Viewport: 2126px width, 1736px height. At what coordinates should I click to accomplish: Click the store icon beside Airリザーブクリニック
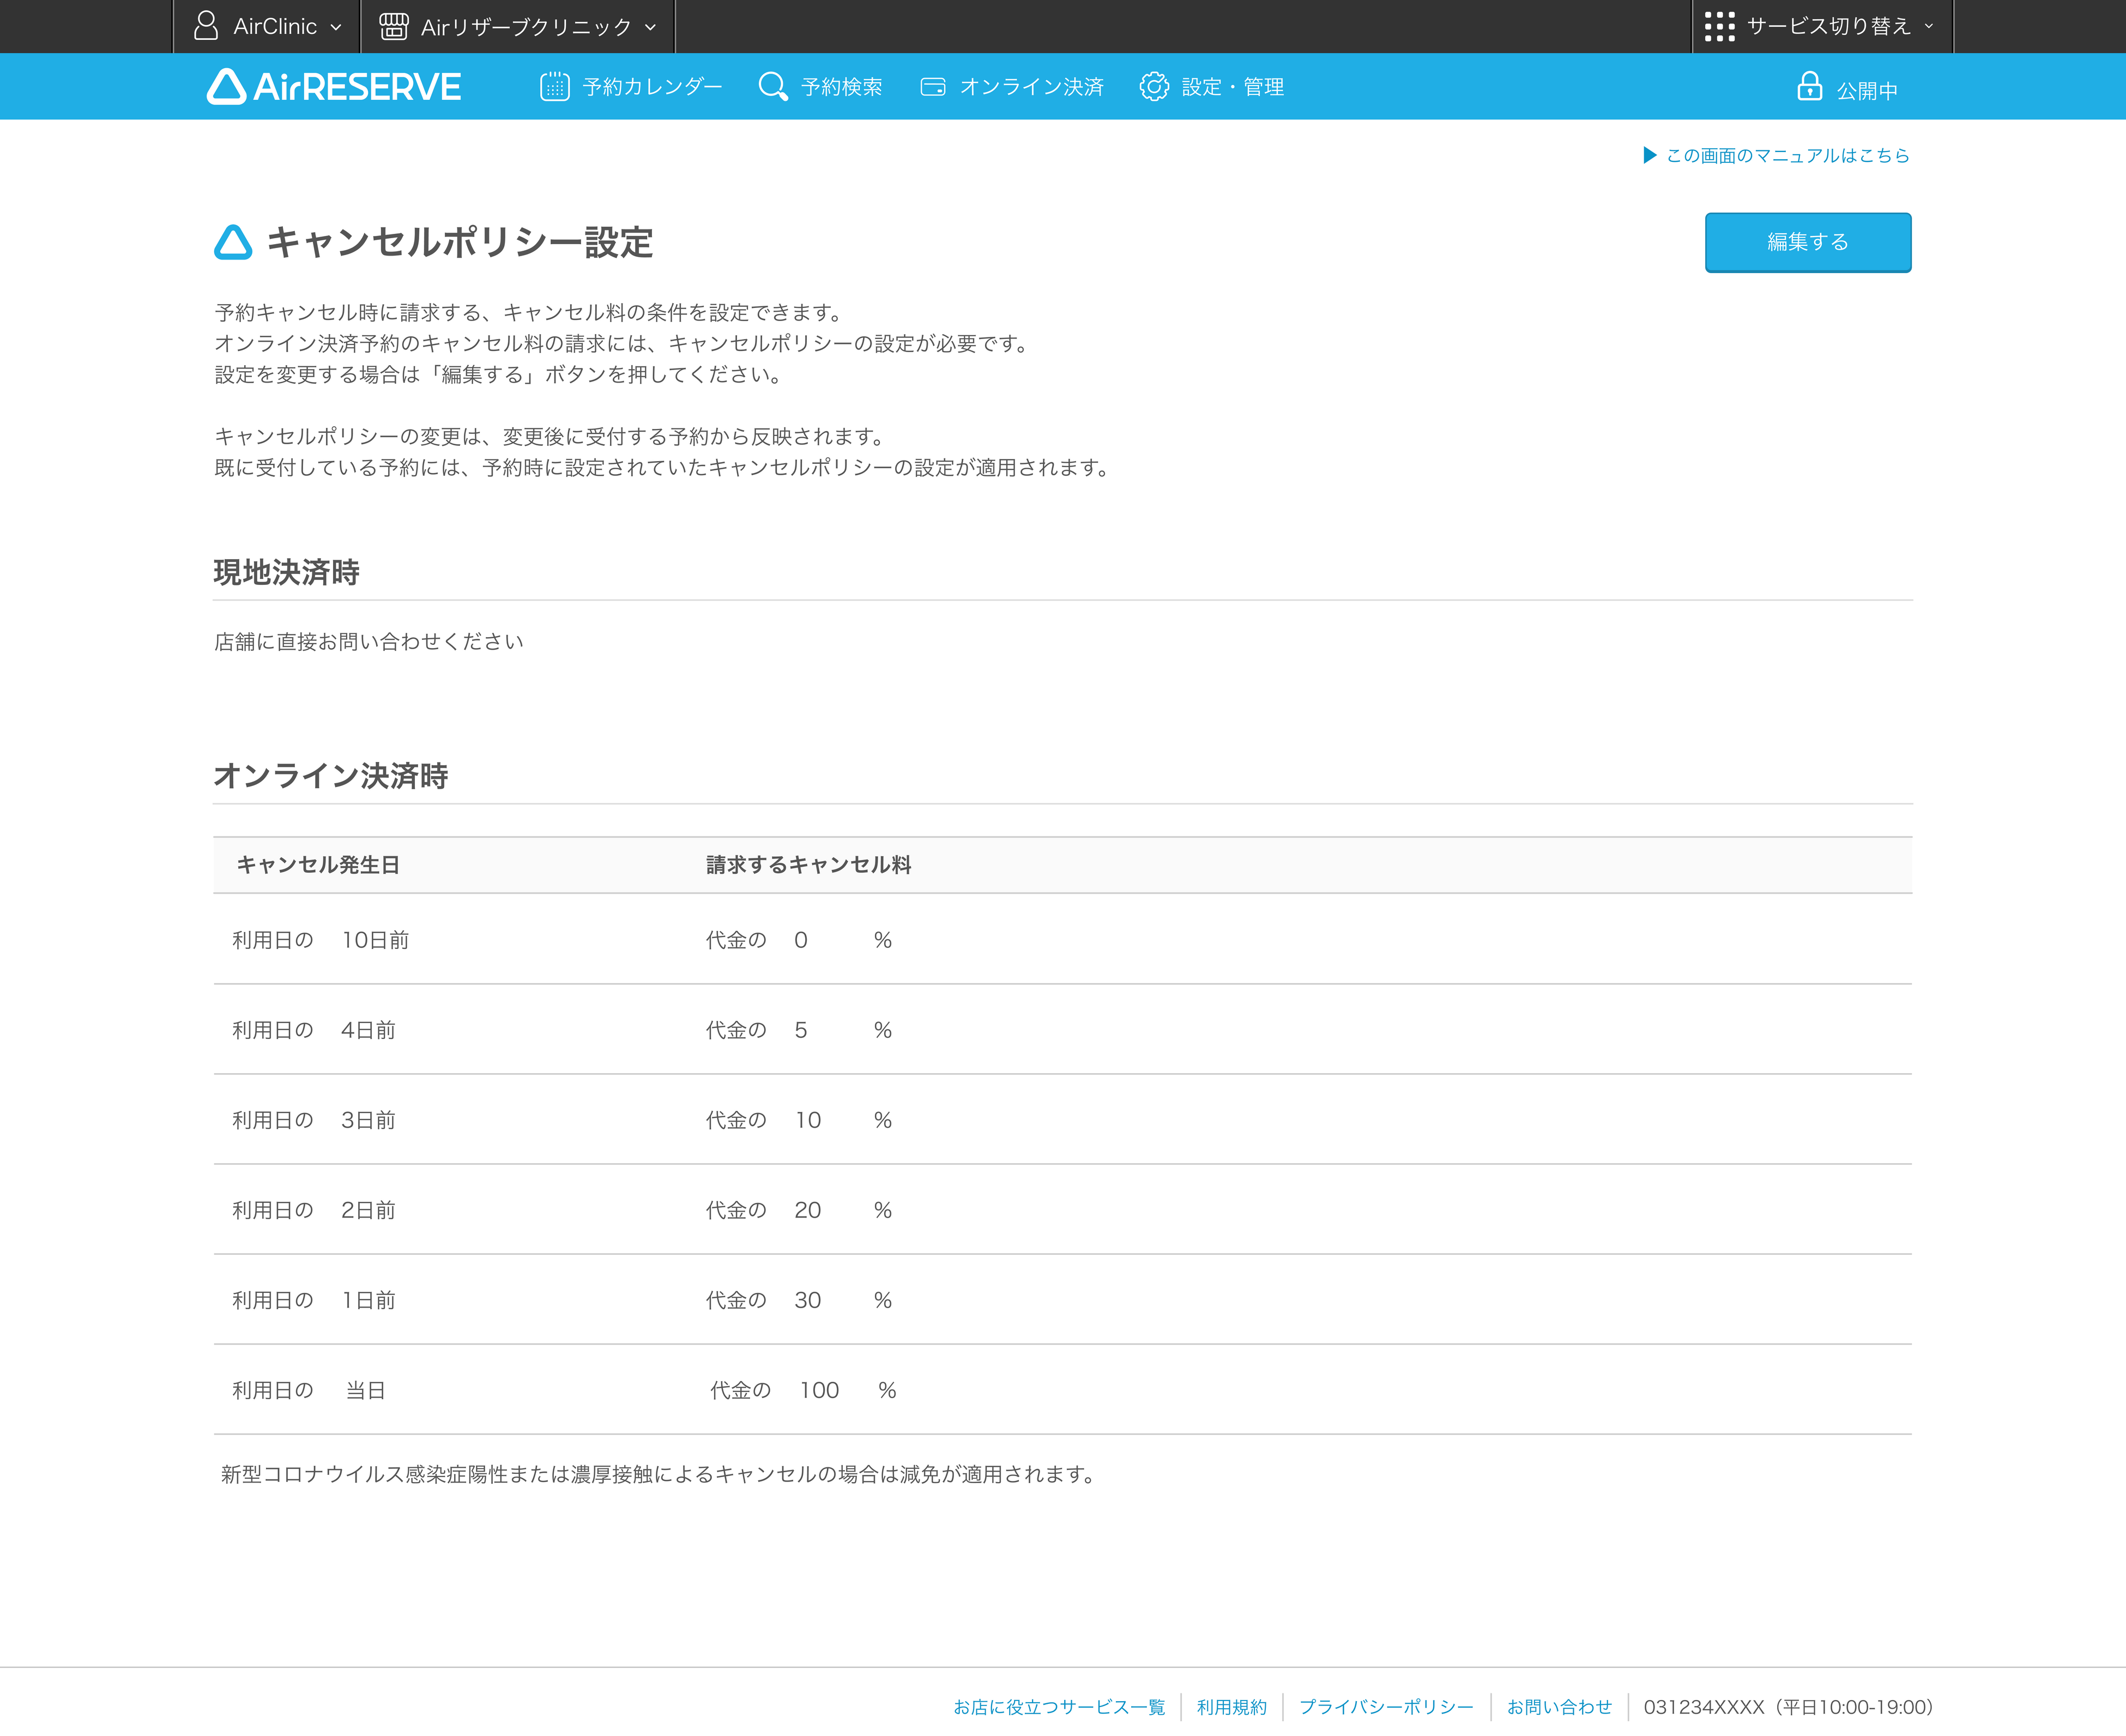394,26
